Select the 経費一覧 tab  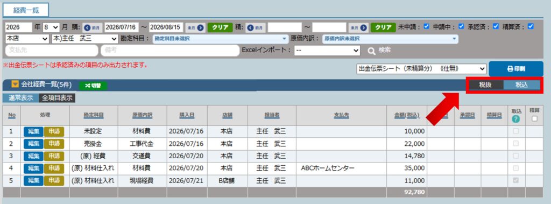coord(26,10)
